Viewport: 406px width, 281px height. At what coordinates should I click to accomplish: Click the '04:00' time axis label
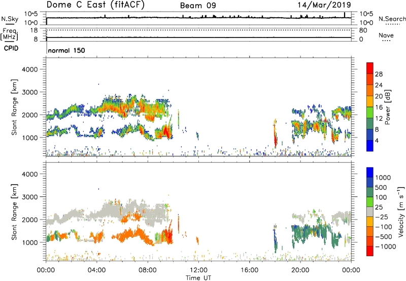97,270
